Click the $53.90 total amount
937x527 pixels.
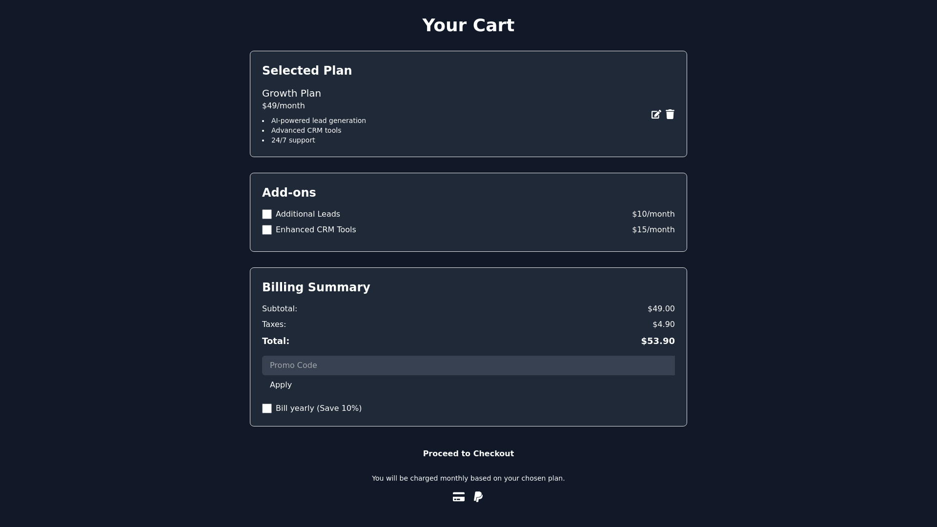tap(657, 341)
